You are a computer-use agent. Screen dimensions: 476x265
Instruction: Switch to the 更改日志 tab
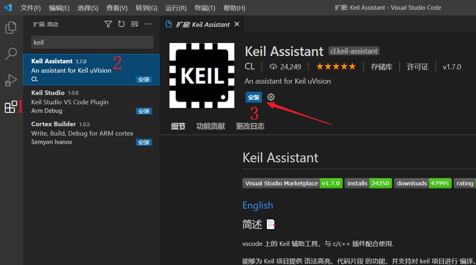click(x=250, y=126)
